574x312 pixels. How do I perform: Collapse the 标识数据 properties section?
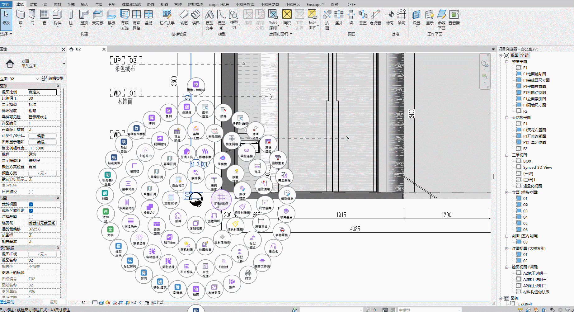tap(58, 248)
